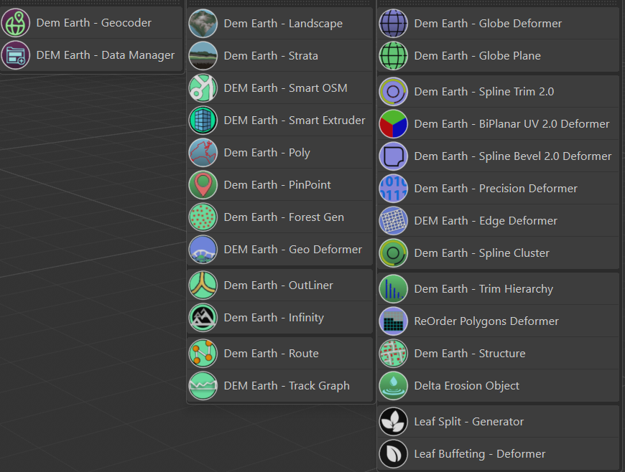The image size is (625, 472).
Task: Click the PinPoint red marker icon
Action: (203, 184)
